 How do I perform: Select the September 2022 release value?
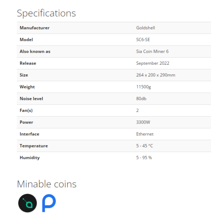click(x=153, y=63)
